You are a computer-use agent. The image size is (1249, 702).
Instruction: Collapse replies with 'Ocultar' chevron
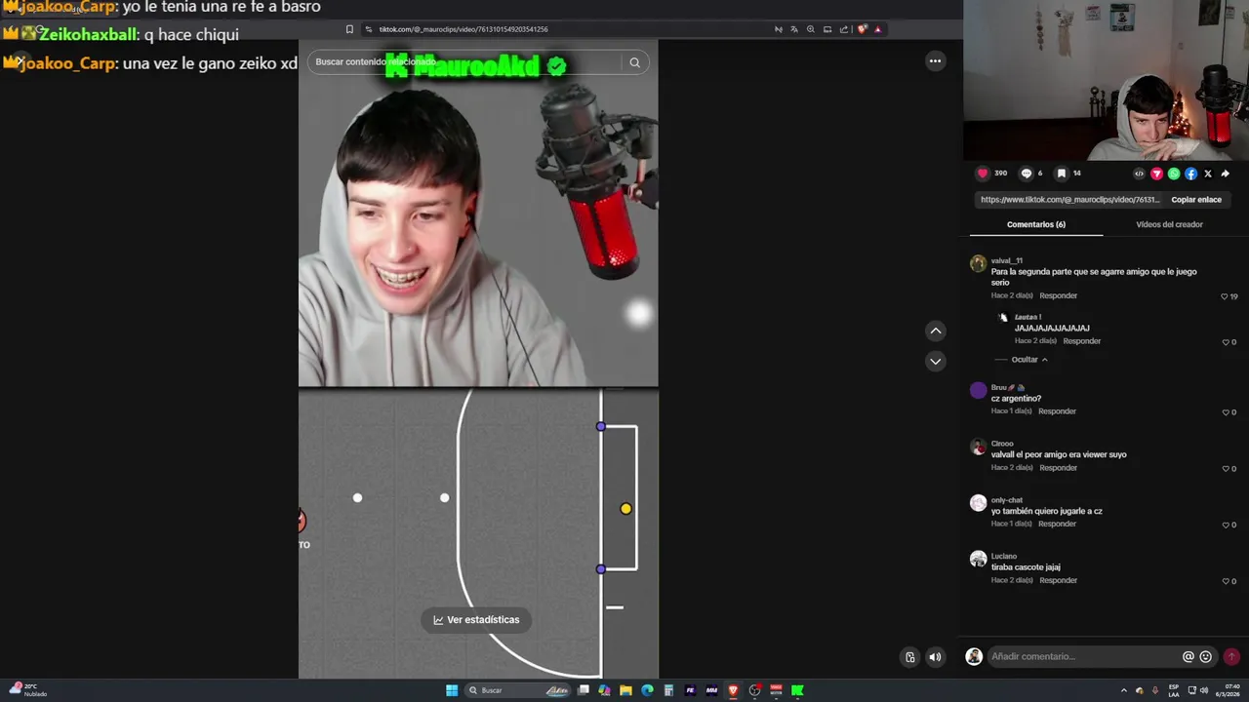[1029, 360]
